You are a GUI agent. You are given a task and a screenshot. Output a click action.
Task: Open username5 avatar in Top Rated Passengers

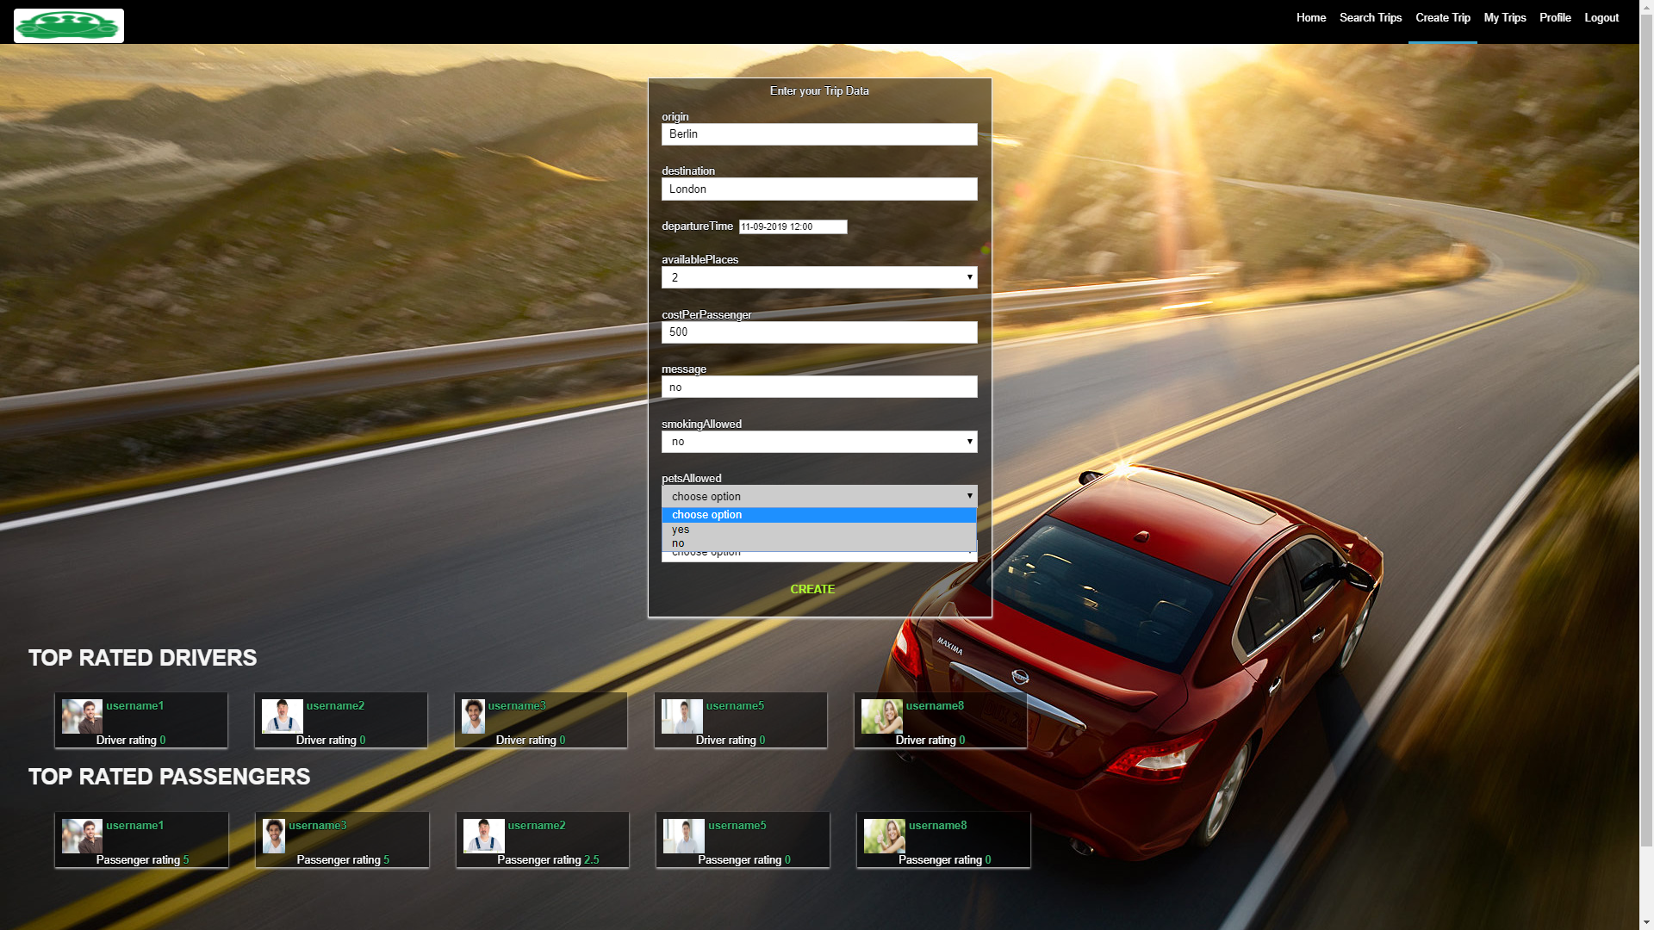[x=683, y=836]
